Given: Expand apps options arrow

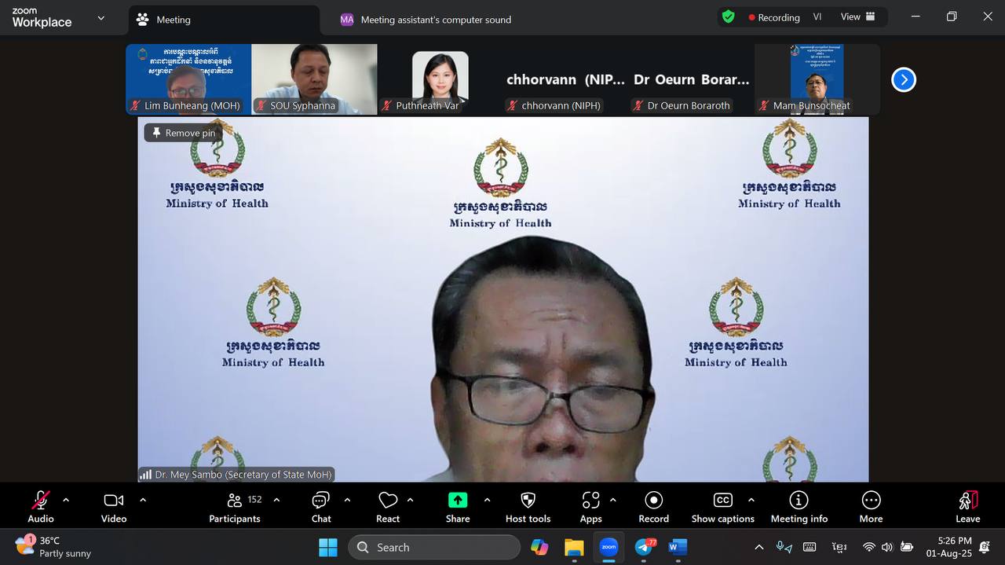Looking at the screenshot, I should click(612, 500).
